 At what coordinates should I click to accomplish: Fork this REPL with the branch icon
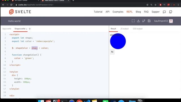click(144, 21)
